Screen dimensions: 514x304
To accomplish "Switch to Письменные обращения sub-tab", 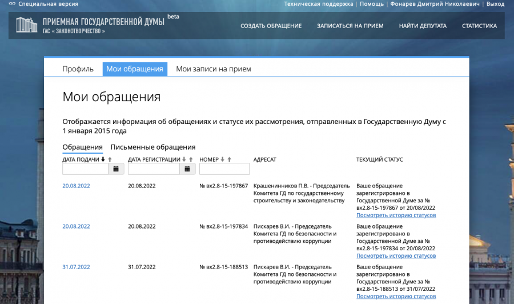I will click(x=152, y=147).
